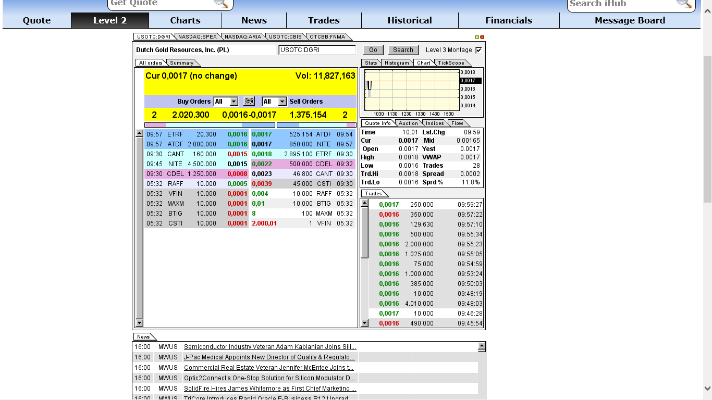Click the Go button
712x400 pixels.
pos(373,49)
